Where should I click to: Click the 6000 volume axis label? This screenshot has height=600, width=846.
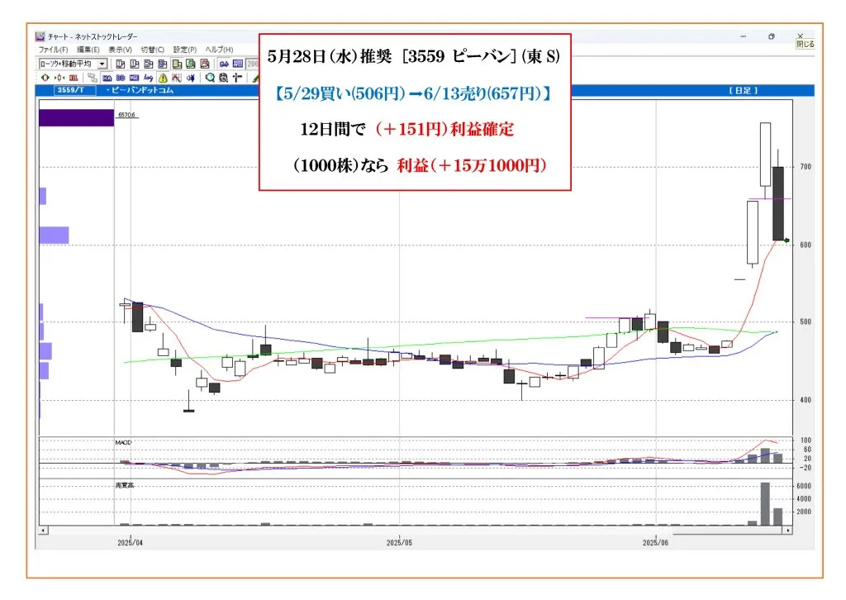(804, 486)
